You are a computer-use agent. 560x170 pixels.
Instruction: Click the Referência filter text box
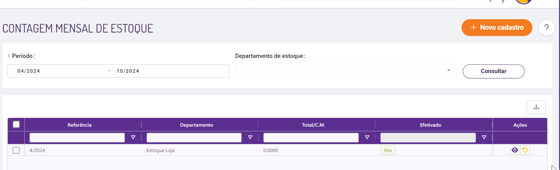(77, 137)
